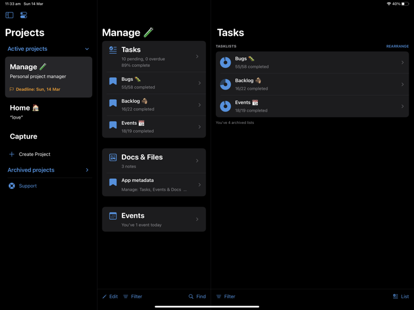
Task: Click Create Project label
Action: [x=34, y=154]
